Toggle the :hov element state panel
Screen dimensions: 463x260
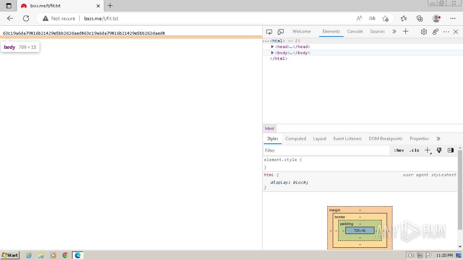399,150
